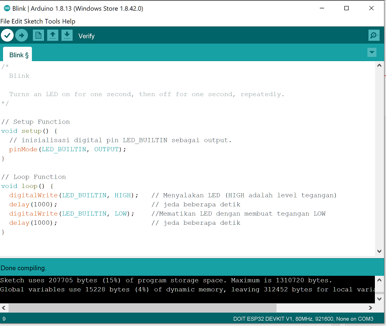Screen dimensions: 386x326
Task: Click the line number 9 in status bar
Action: click(x=4, y=319)
